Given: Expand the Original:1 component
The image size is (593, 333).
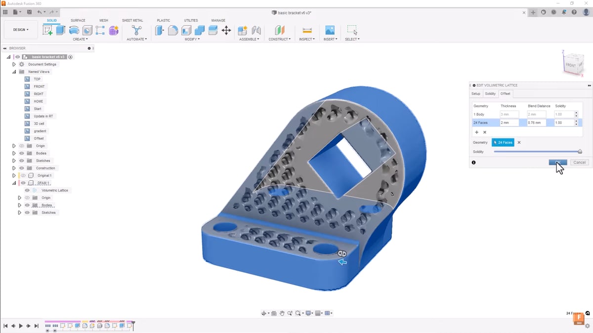Looking at the screenshot, I should (x=14, y=175).
